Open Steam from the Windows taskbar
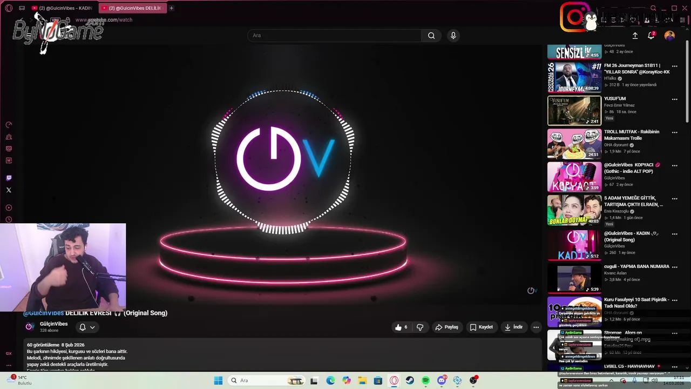Viewport: 691px width, 389px height. (x=410, y=380)
